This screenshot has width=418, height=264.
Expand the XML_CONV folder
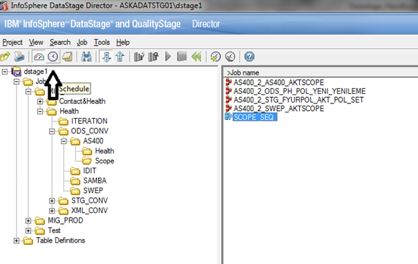(x=52, y=211)
